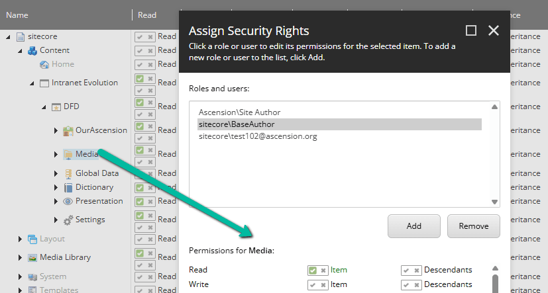Click the sitecore root item icon
Viewport: 548px width, 293px height.
coord(21,36)
